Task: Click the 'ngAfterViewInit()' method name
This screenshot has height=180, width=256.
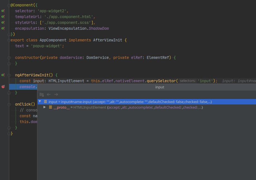Action: coord(34,75)
